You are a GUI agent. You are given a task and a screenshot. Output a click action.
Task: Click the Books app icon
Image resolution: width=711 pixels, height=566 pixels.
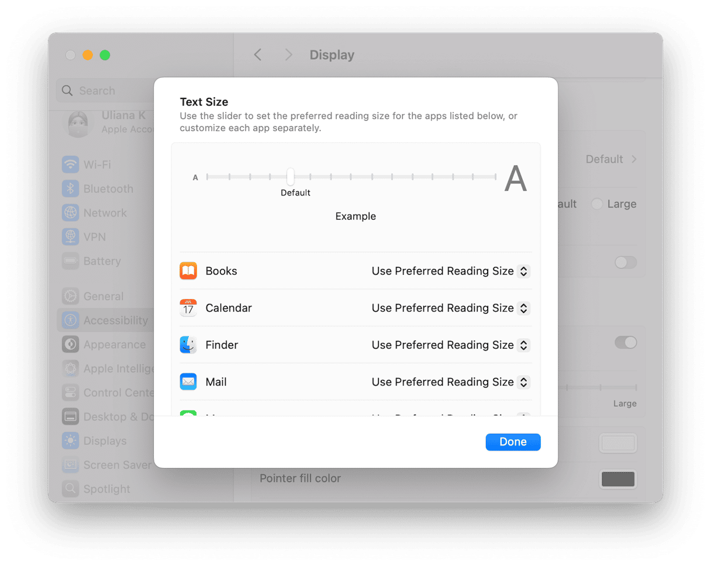click(x=188, y=271)
